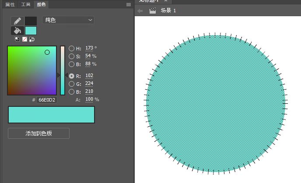Screen dimensions: 301x183
Task: Switch to the 颜色 tab
Action: (41, 4)
